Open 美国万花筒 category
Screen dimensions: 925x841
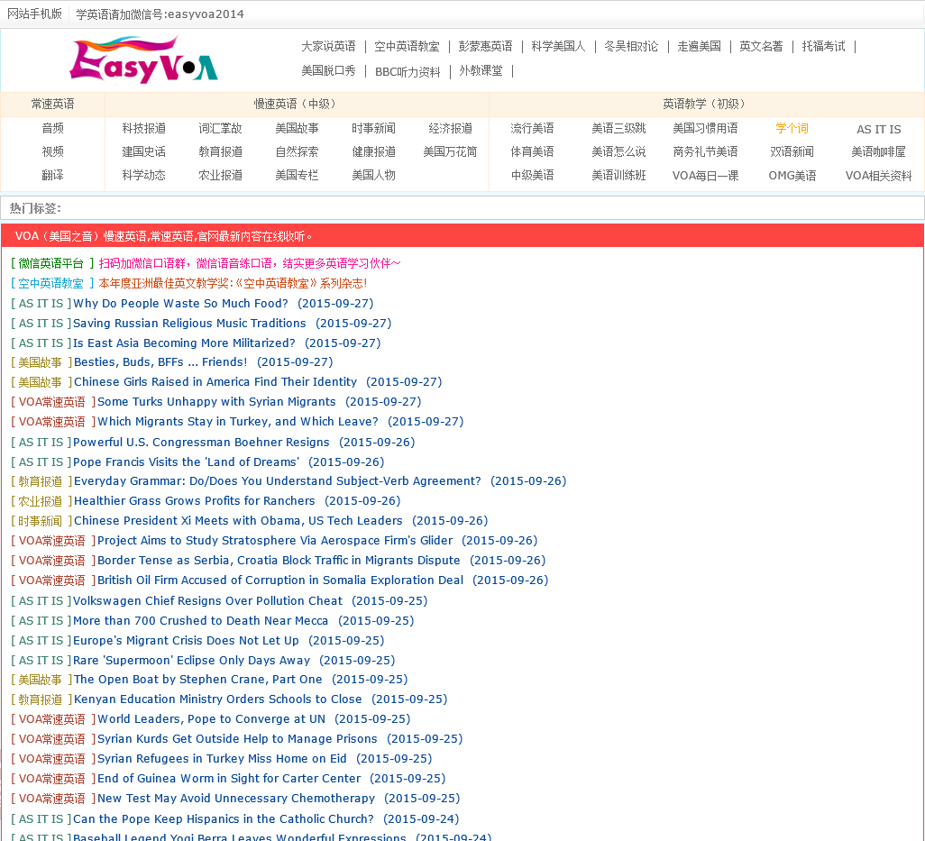[450, 151]
